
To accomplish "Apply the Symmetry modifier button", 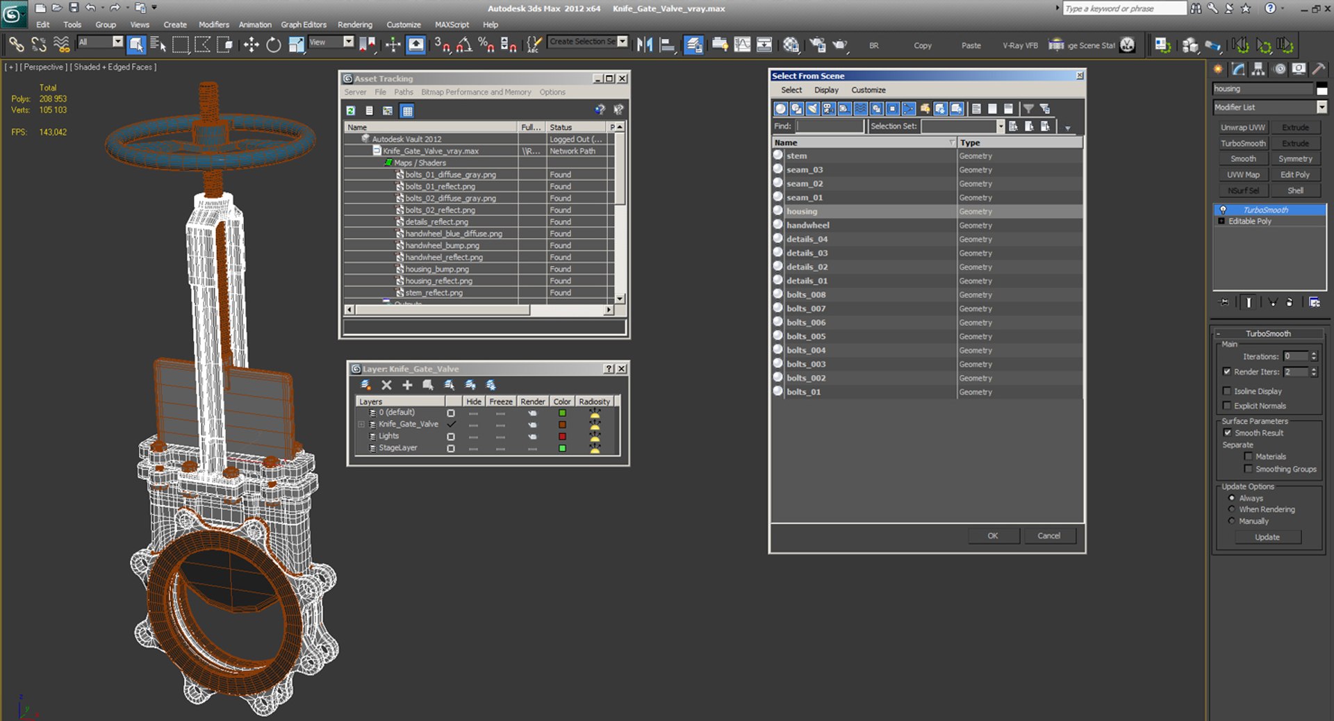I will pos(1296,159).
